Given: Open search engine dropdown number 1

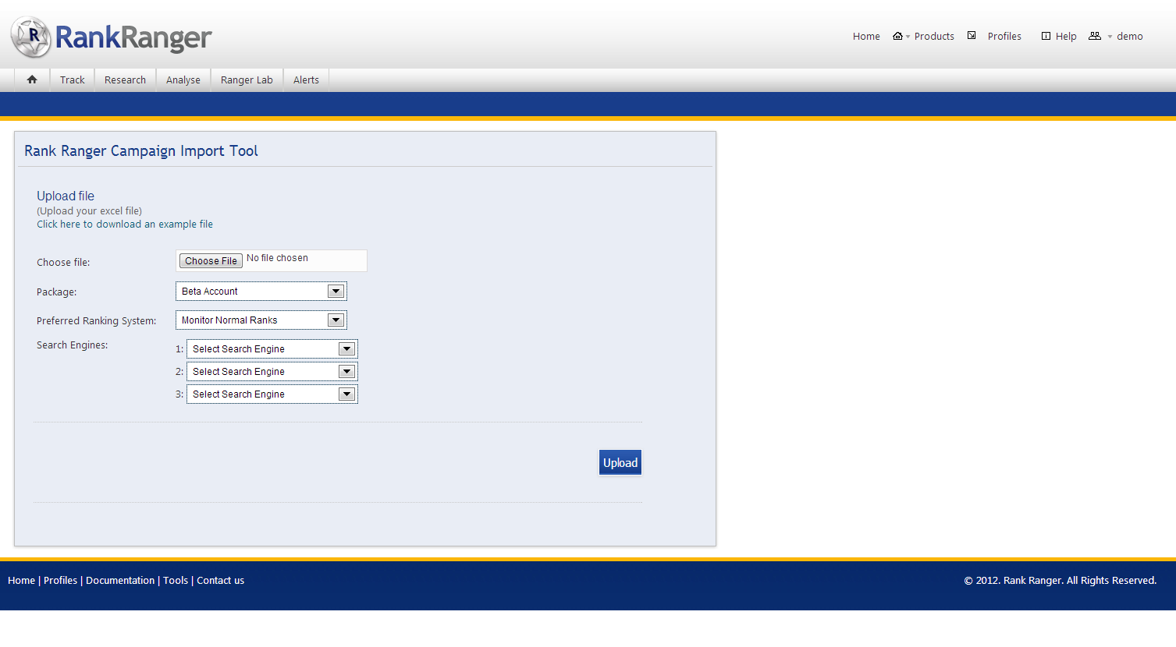Looking at the screenshot, I should pyautogui.click(x=272, y=349).
